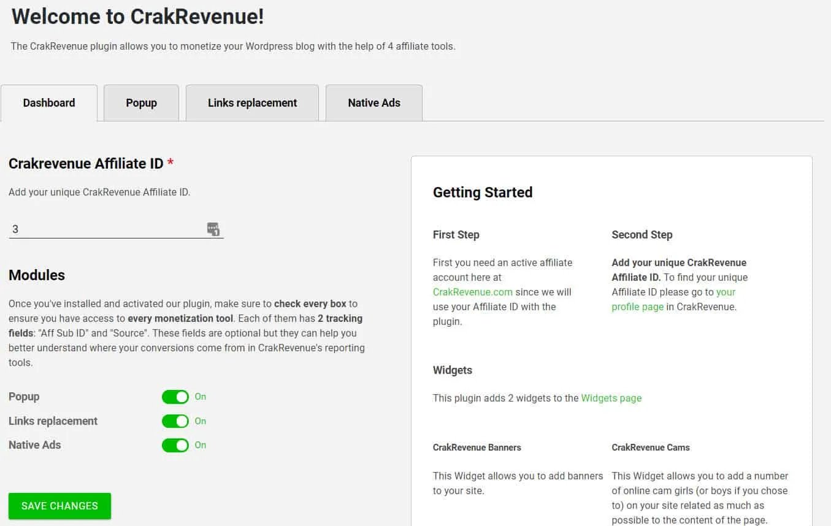Toggle off the Popup module
831x526 pixels.
(x=175, y=397)
